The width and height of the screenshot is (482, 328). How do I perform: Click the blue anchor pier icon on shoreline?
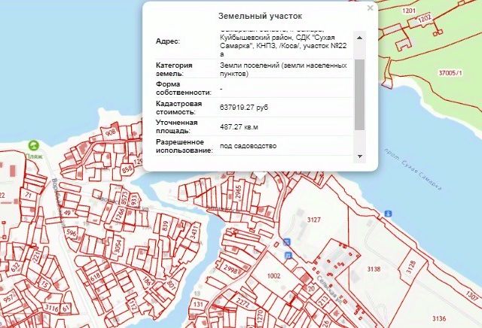tap(388, 213)
